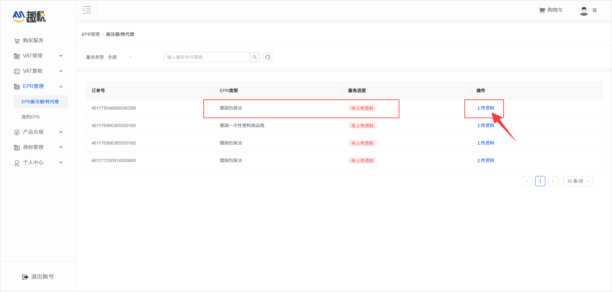
Task: Select EPR新注册/转代理 submenu item
Action: (40, 102)
